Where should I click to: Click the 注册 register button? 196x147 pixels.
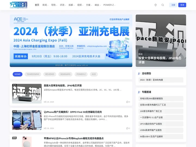[173, 5]
